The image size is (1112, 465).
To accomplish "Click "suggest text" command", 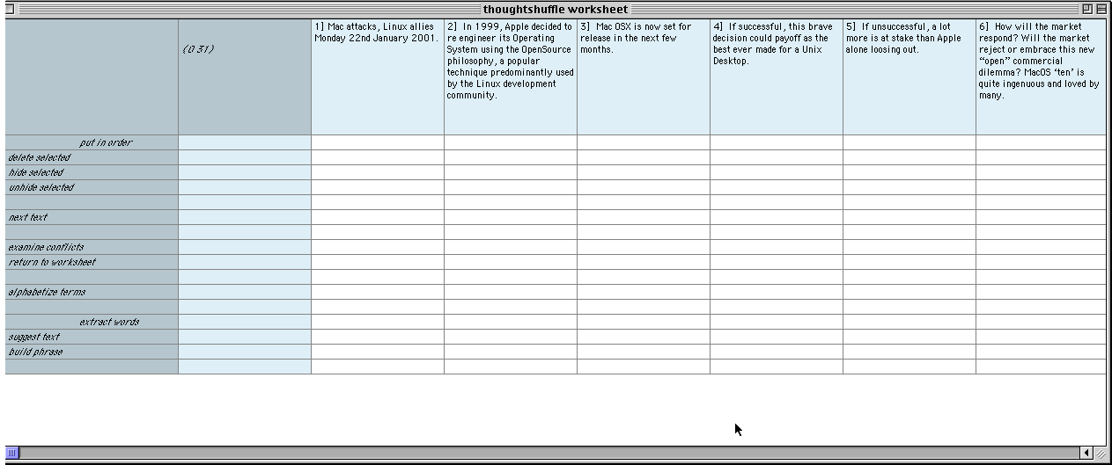I will [x=34, y=337].
